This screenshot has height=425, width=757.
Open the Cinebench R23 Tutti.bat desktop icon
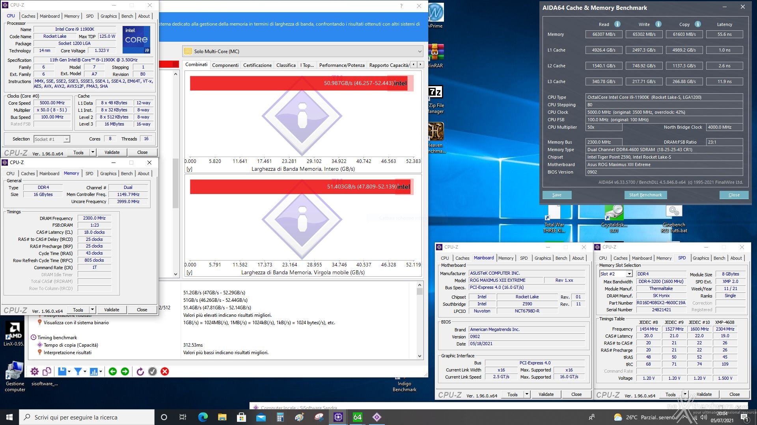coord(674,219)
